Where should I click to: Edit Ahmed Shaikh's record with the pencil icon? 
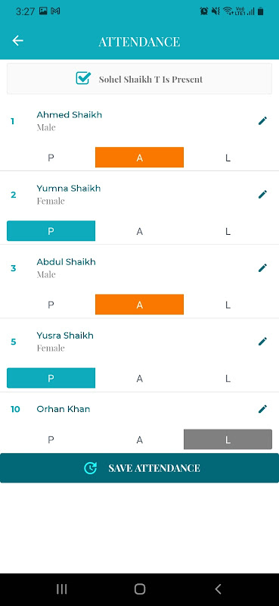pos(262,121)
